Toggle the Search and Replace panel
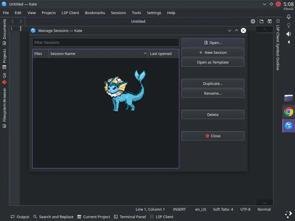 tap(53, 217)
